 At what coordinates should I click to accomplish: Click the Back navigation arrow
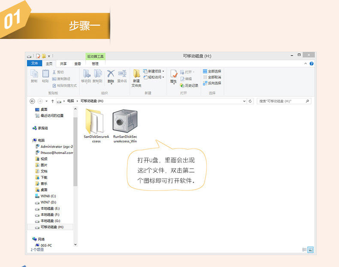tap(32, 101)
